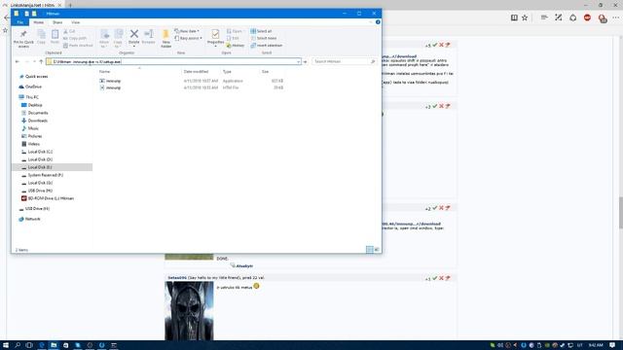Click the Rename icon in Organize group
Screen dimensions: 623x350
149,37
